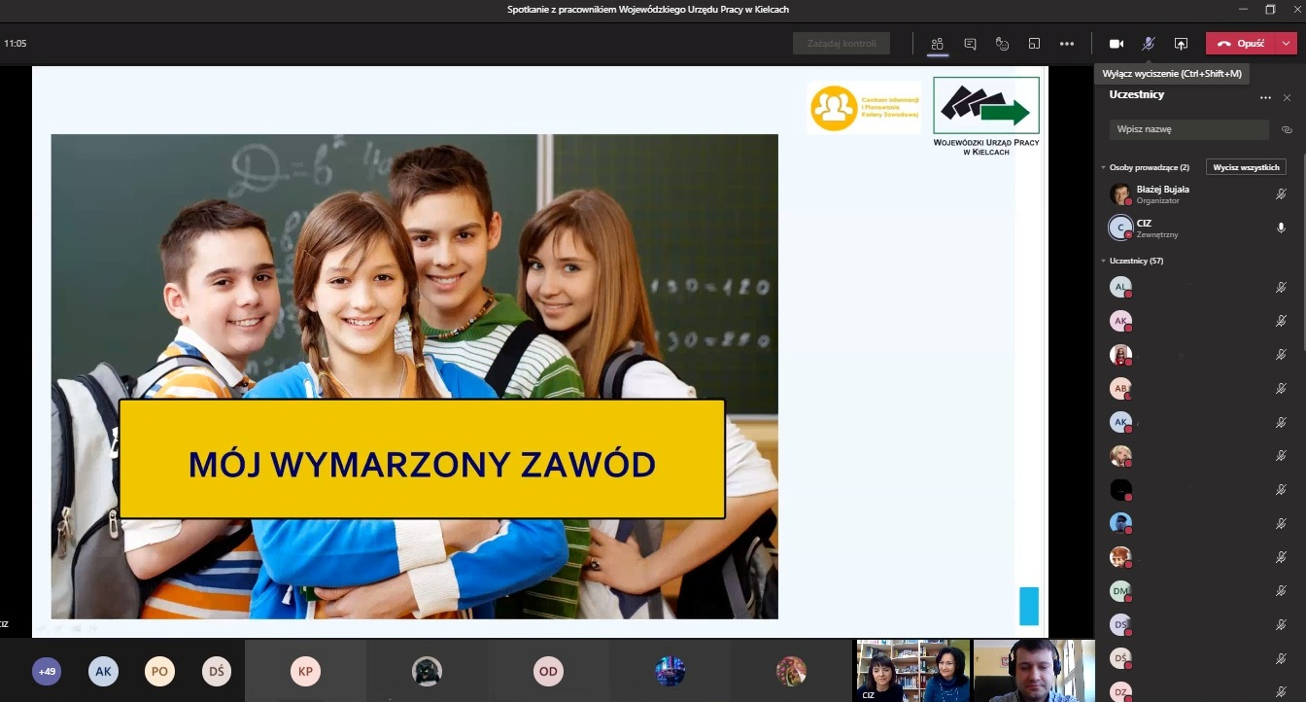Unmute the microphone in the toolbar
The width and height of the screenshot is (1306, 702).
[x=1148, y=44]
